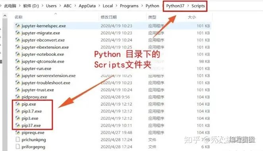Sort by the 名称 column header
The image size is (263, 151).
18,17
